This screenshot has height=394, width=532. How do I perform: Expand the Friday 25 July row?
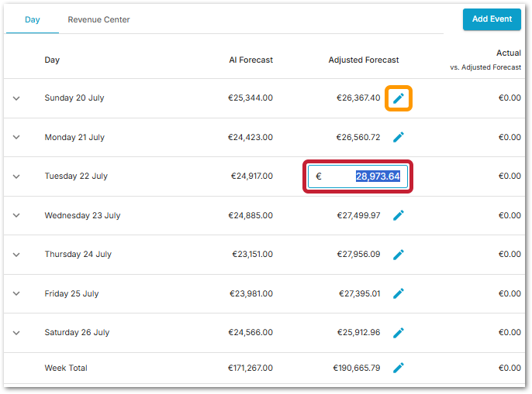click(16, 293)
